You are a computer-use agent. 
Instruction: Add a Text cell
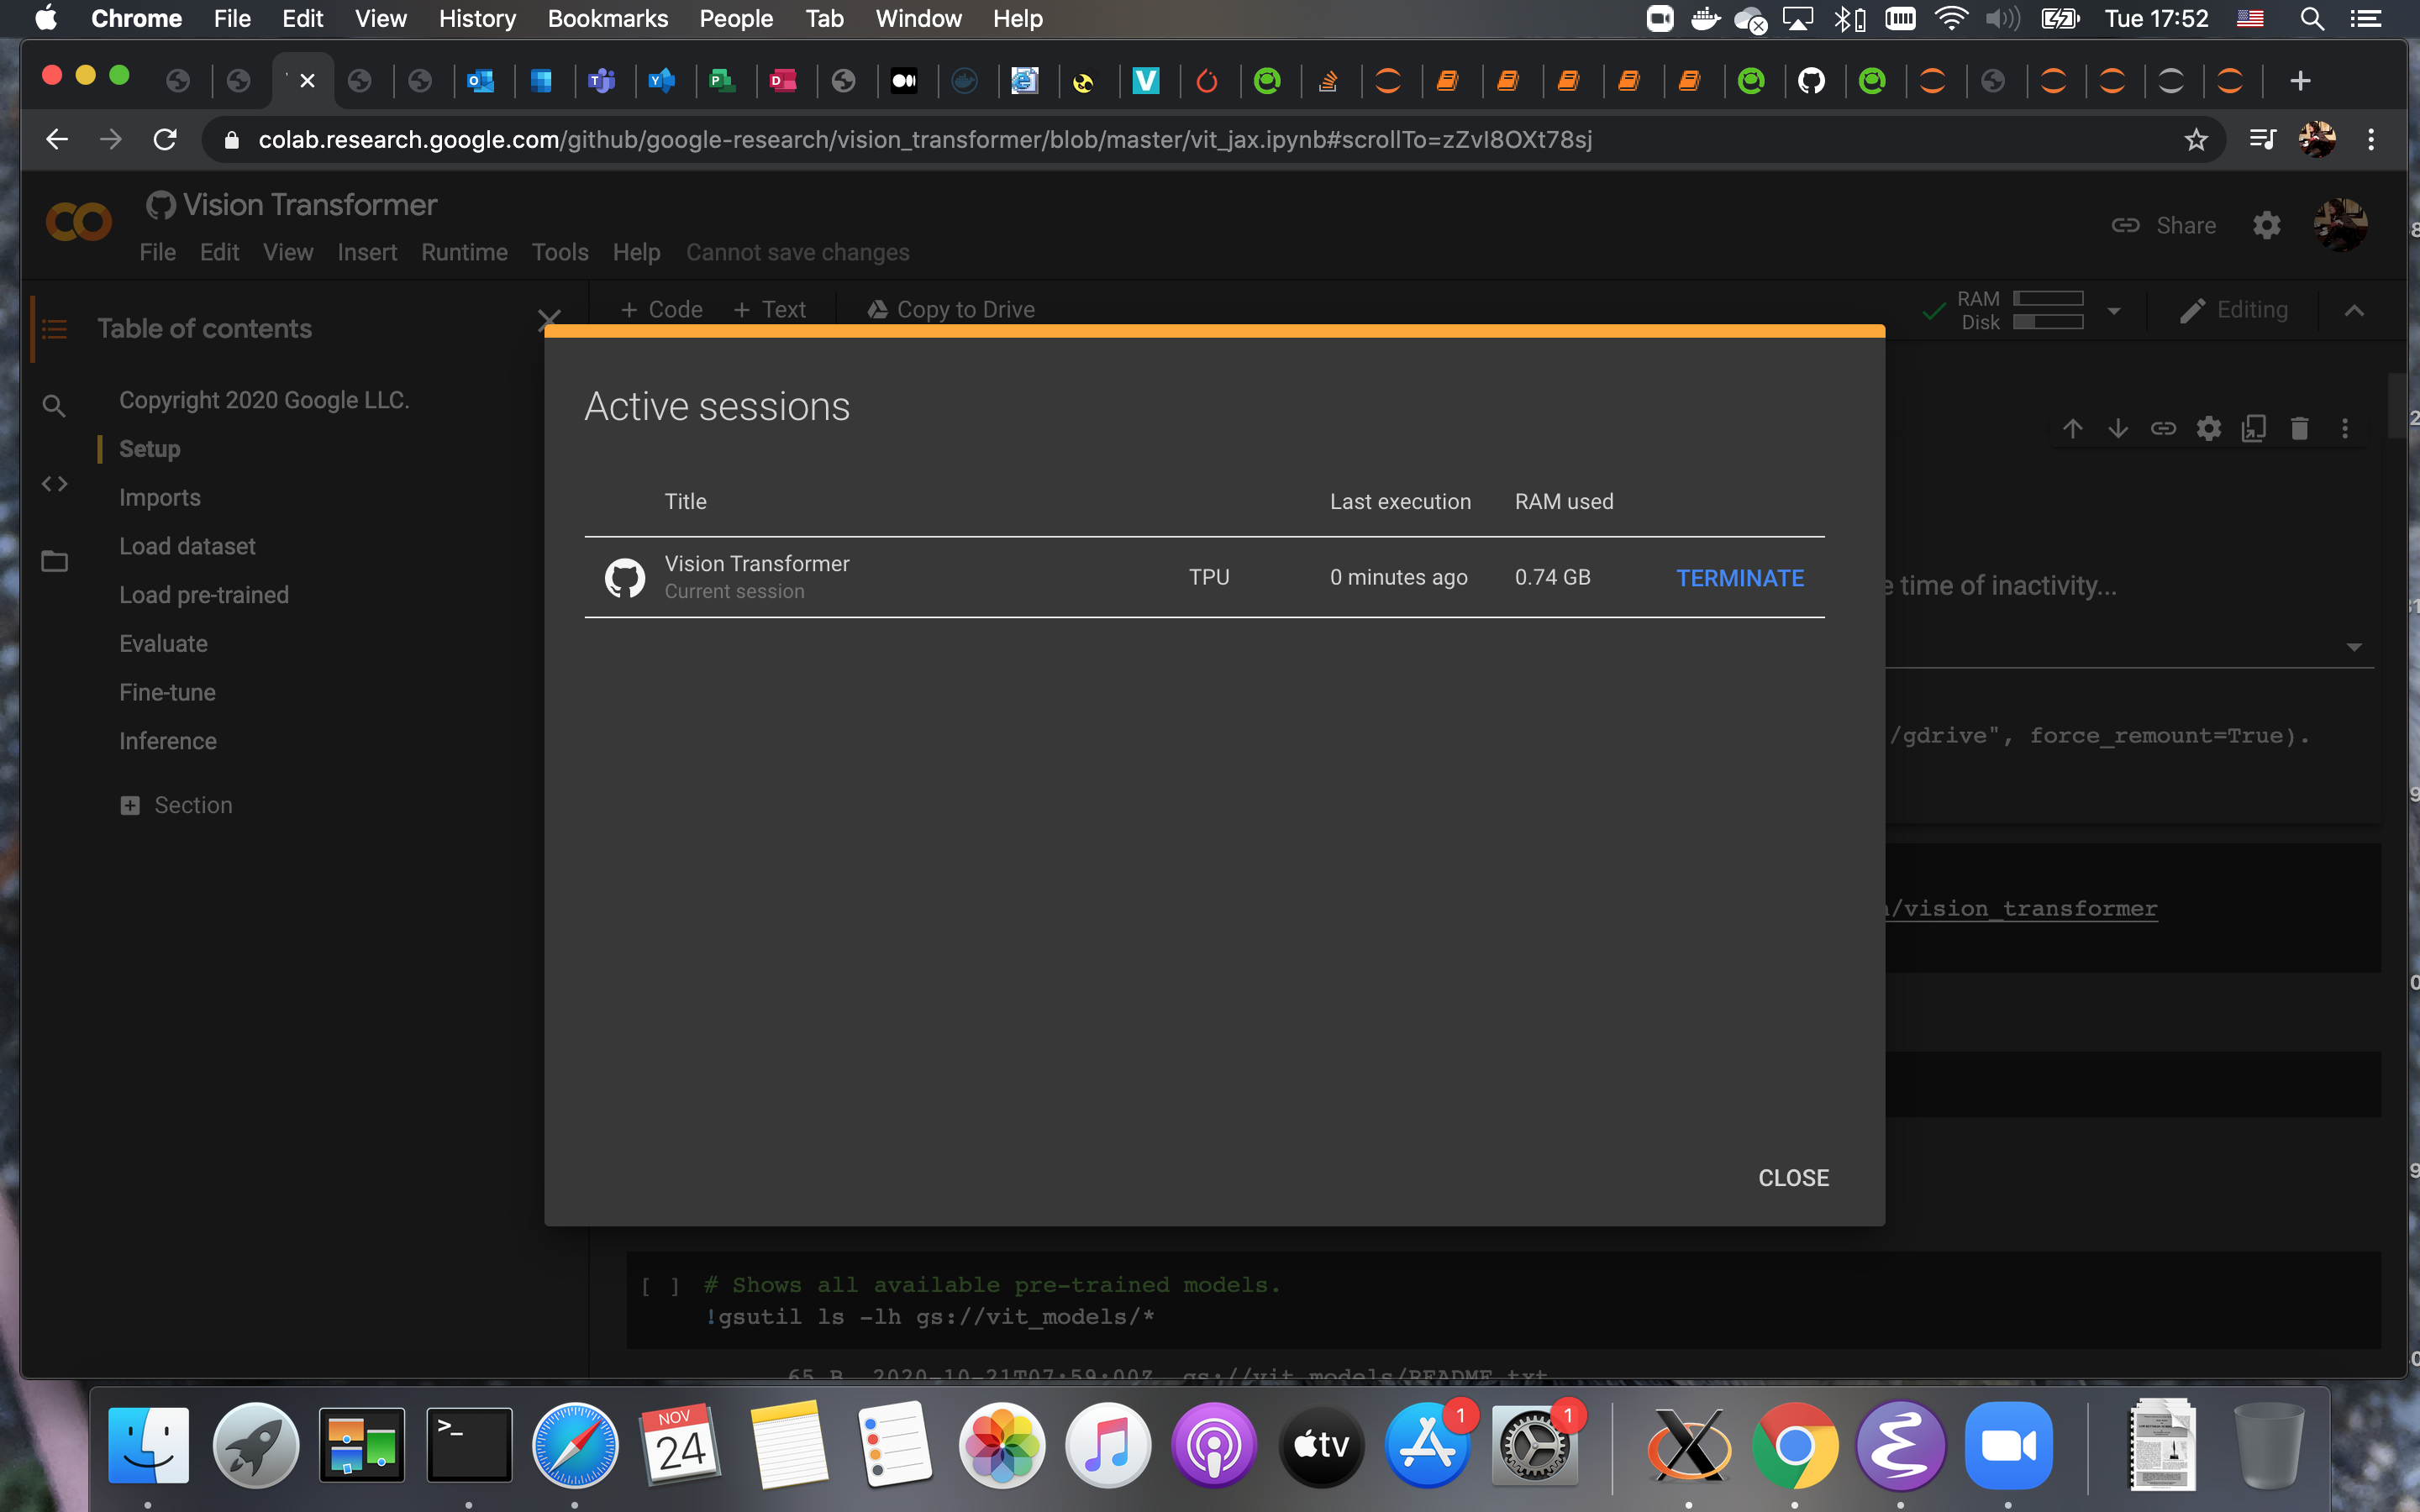tap(769, 310)
